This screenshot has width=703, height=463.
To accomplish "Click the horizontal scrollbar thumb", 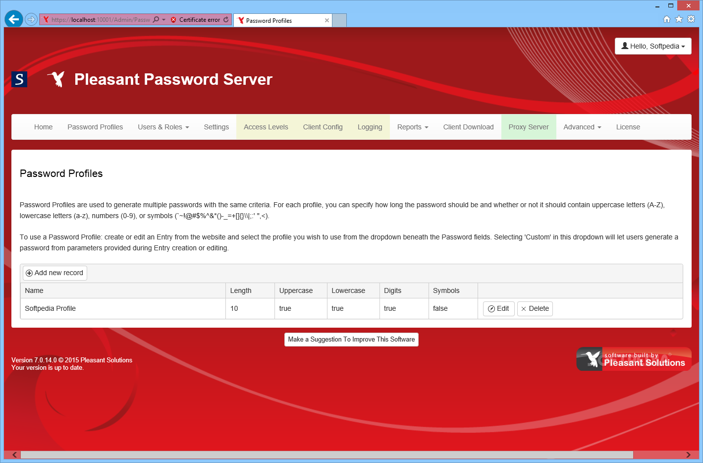I will (x=326, y=455).
